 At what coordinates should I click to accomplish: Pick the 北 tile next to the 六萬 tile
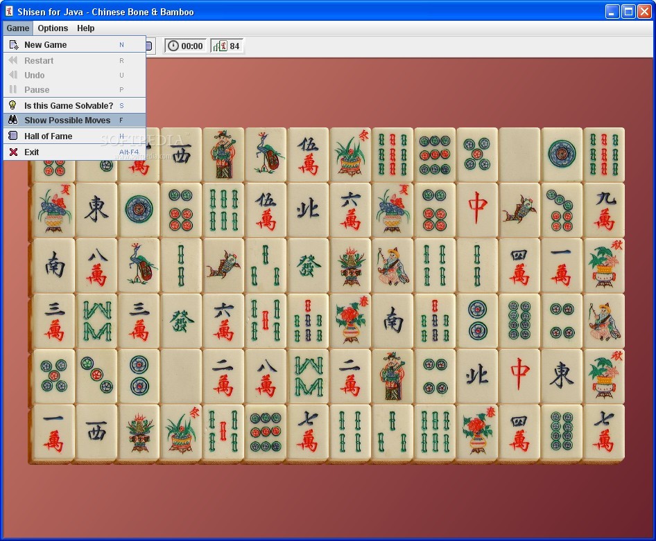click(308, 210)
